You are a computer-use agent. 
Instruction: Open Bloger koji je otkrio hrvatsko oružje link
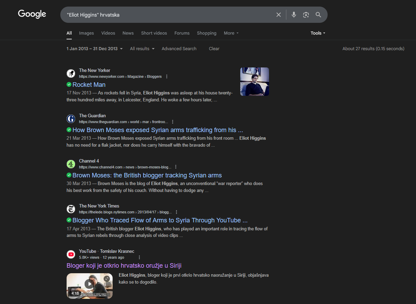tap(124, 266)
